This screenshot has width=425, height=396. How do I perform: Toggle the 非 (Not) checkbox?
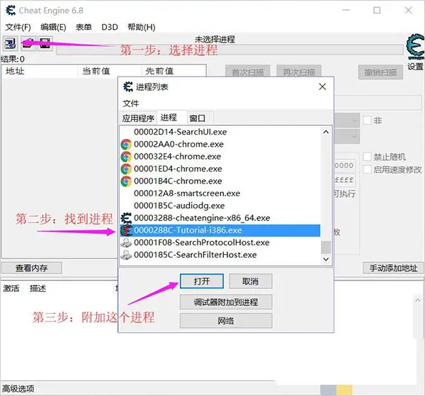coord(367,120)
